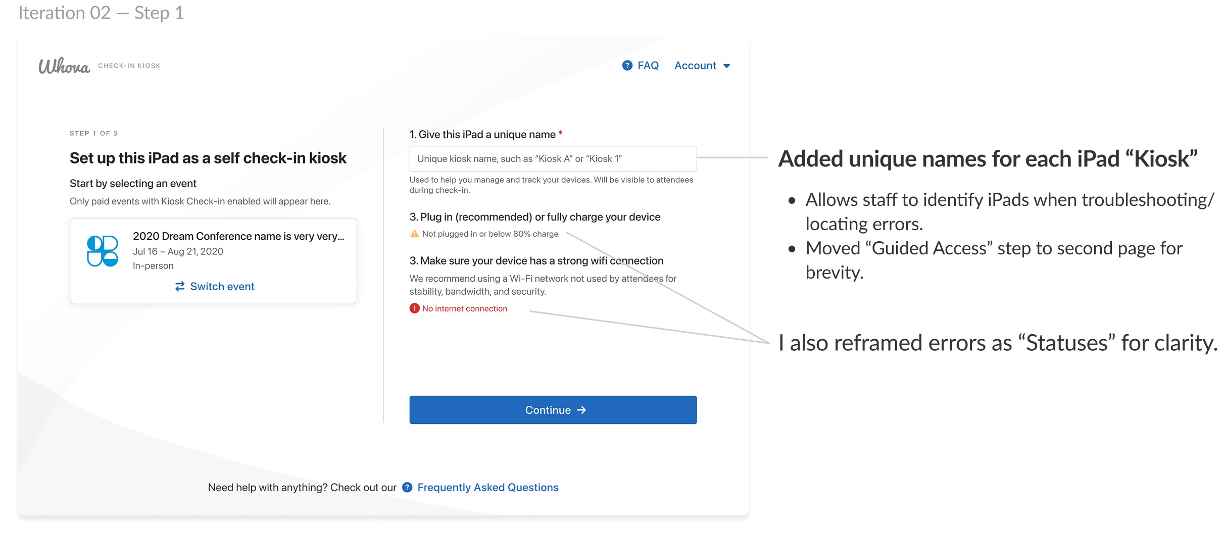Open the FAQ link in header
This screenshot has width=1223, height=534.
pos(648,66)
